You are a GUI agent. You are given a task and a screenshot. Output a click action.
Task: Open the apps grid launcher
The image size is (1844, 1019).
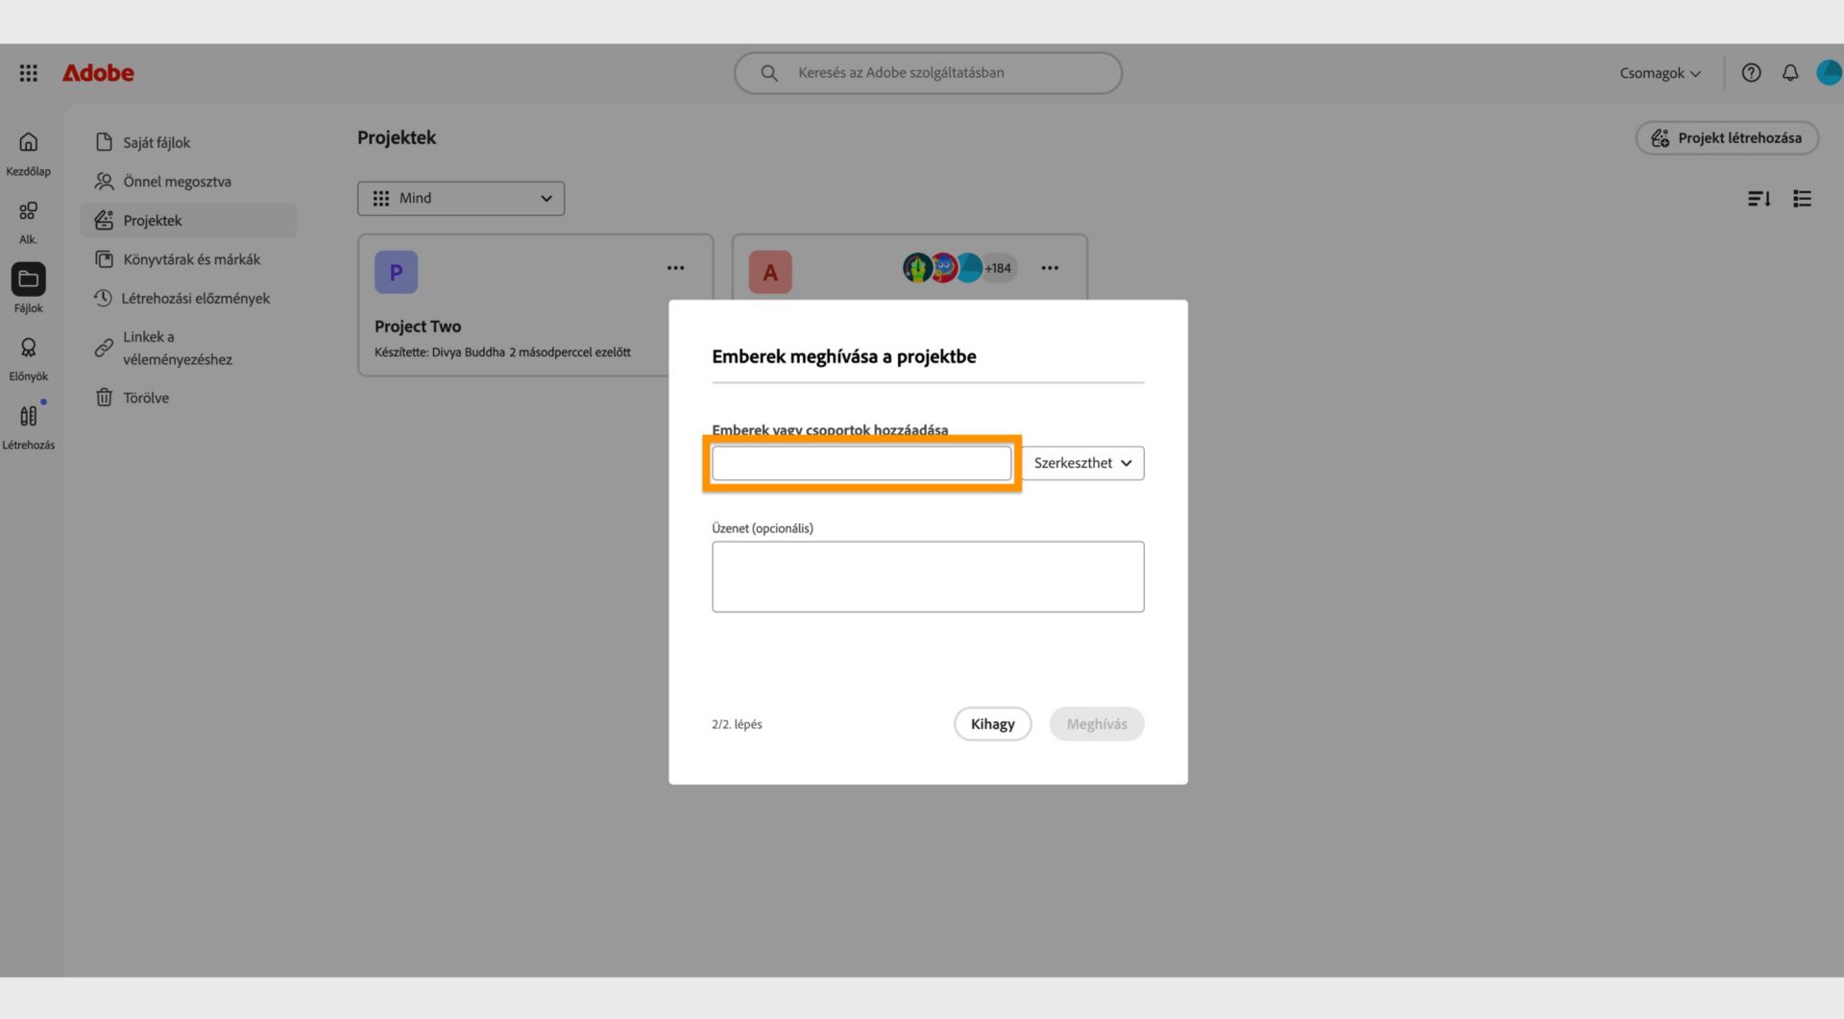point(29,73)
